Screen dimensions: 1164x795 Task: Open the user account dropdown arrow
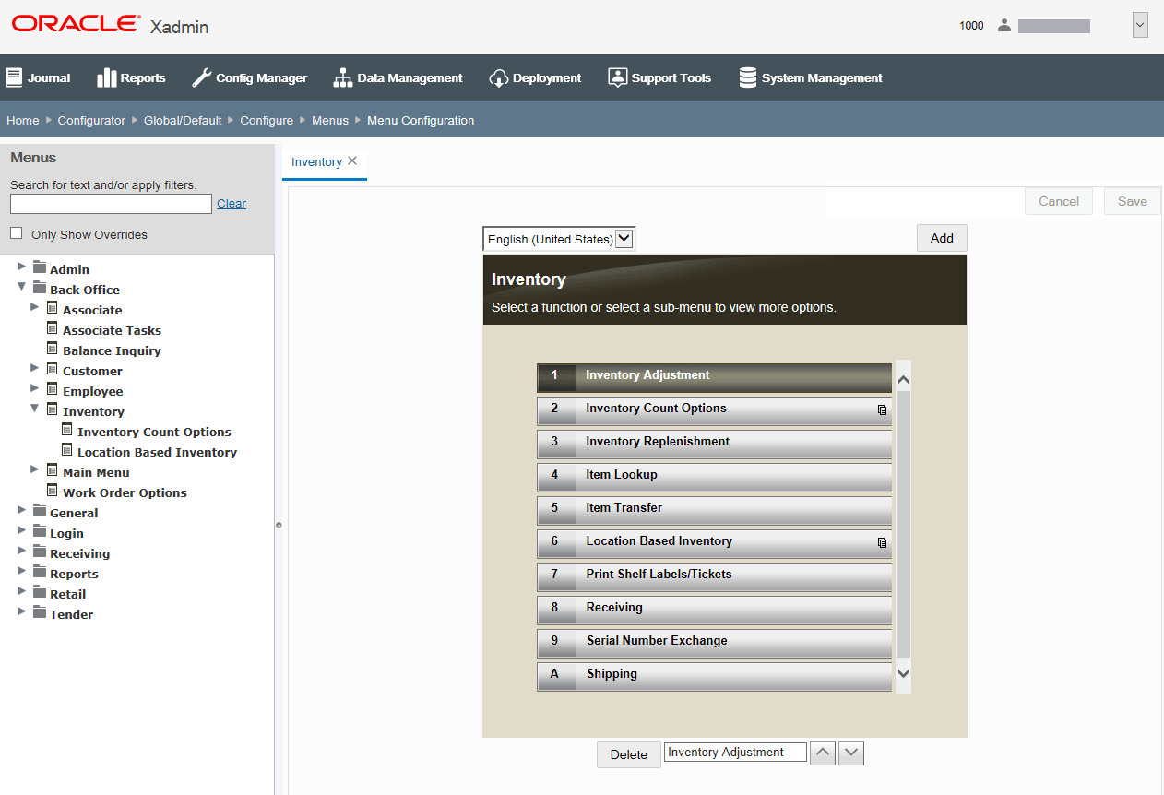[x=1140, y=26]
